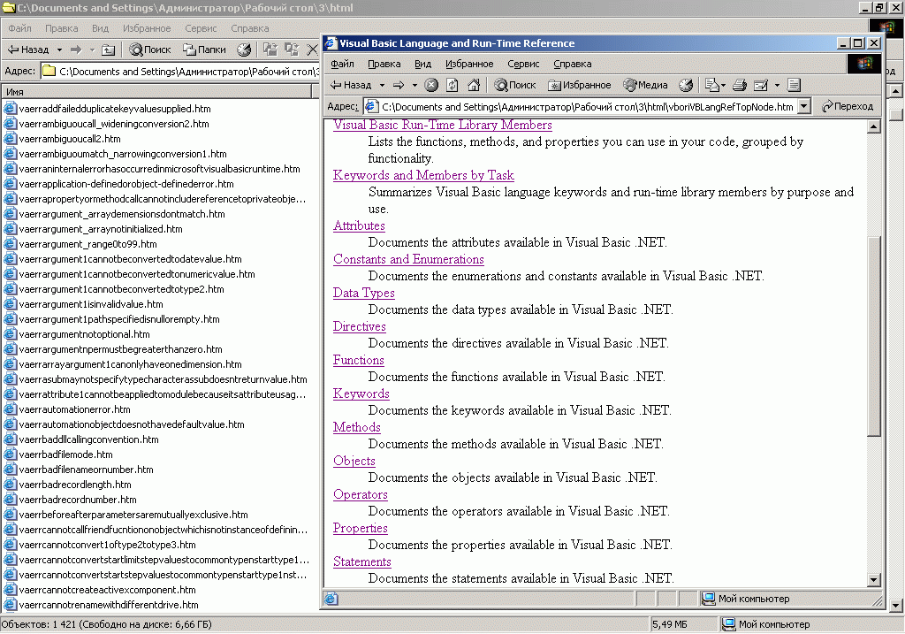905x634 pixels.
Task: Select file vaerrautomationerror.htm
Action: tap(74, 409)
